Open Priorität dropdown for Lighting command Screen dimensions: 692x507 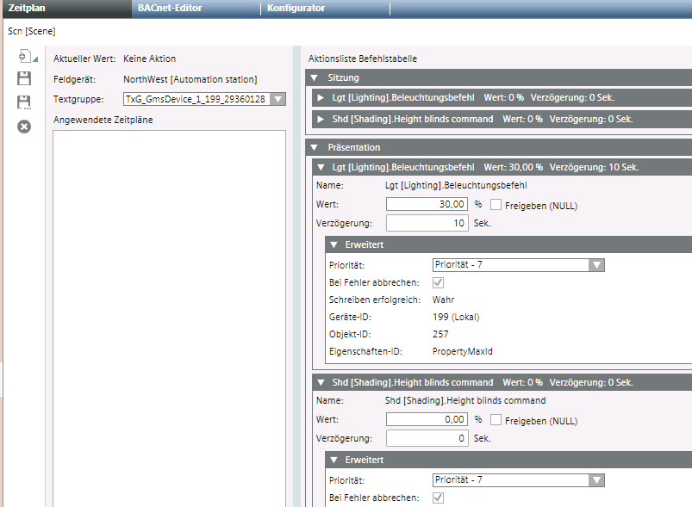595,265
